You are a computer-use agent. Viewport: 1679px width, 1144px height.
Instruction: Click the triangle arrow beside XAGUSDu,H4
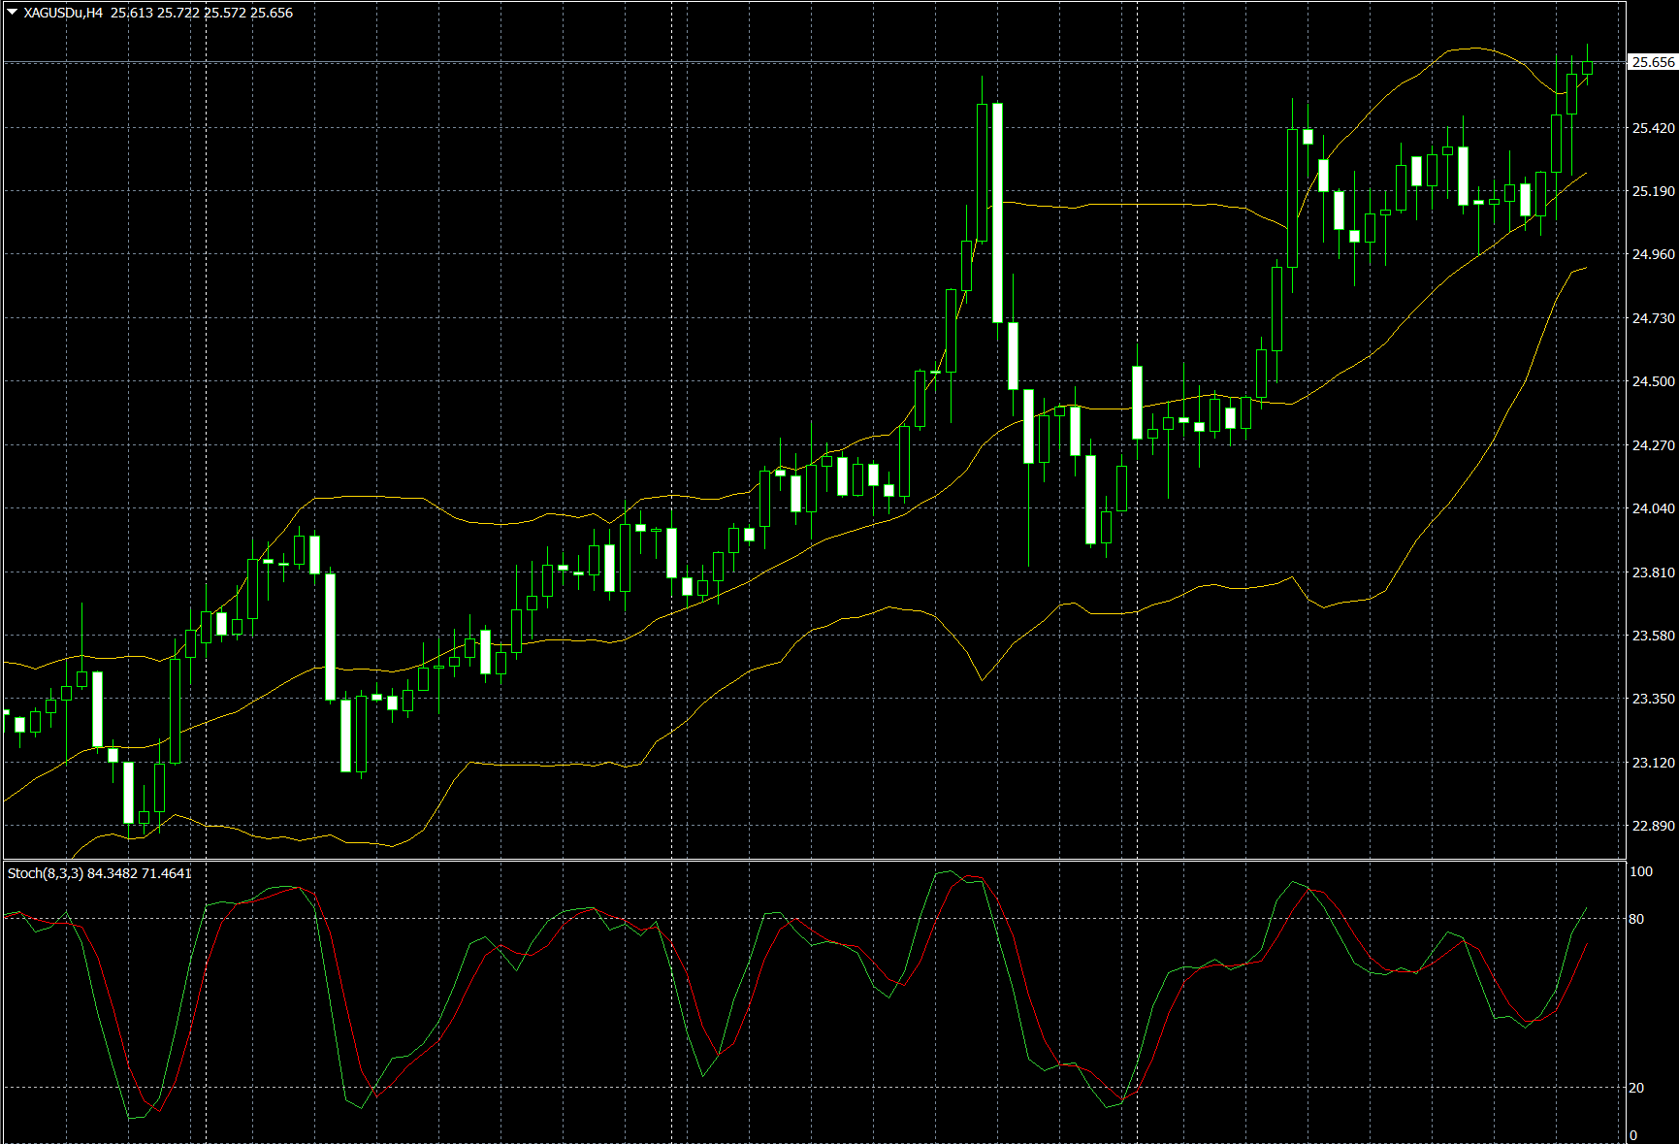tap(13, 13)
